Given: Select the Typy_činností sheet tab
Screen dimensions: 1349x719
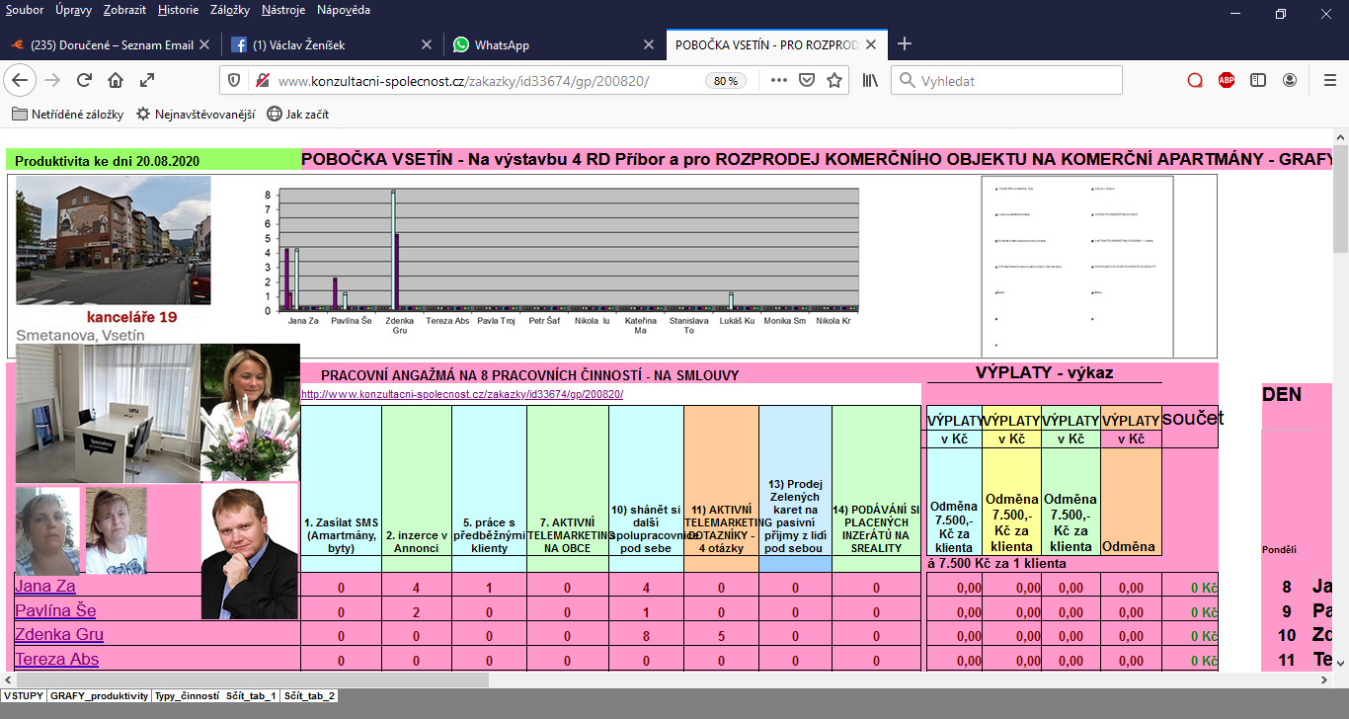Looking at the screenshot, I should pos(187,696).
